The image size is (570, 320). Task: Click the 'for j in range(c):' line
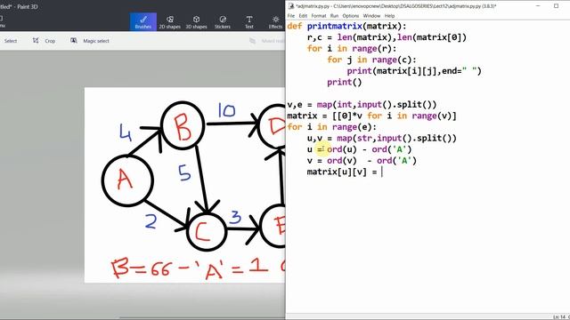(371, 60)
